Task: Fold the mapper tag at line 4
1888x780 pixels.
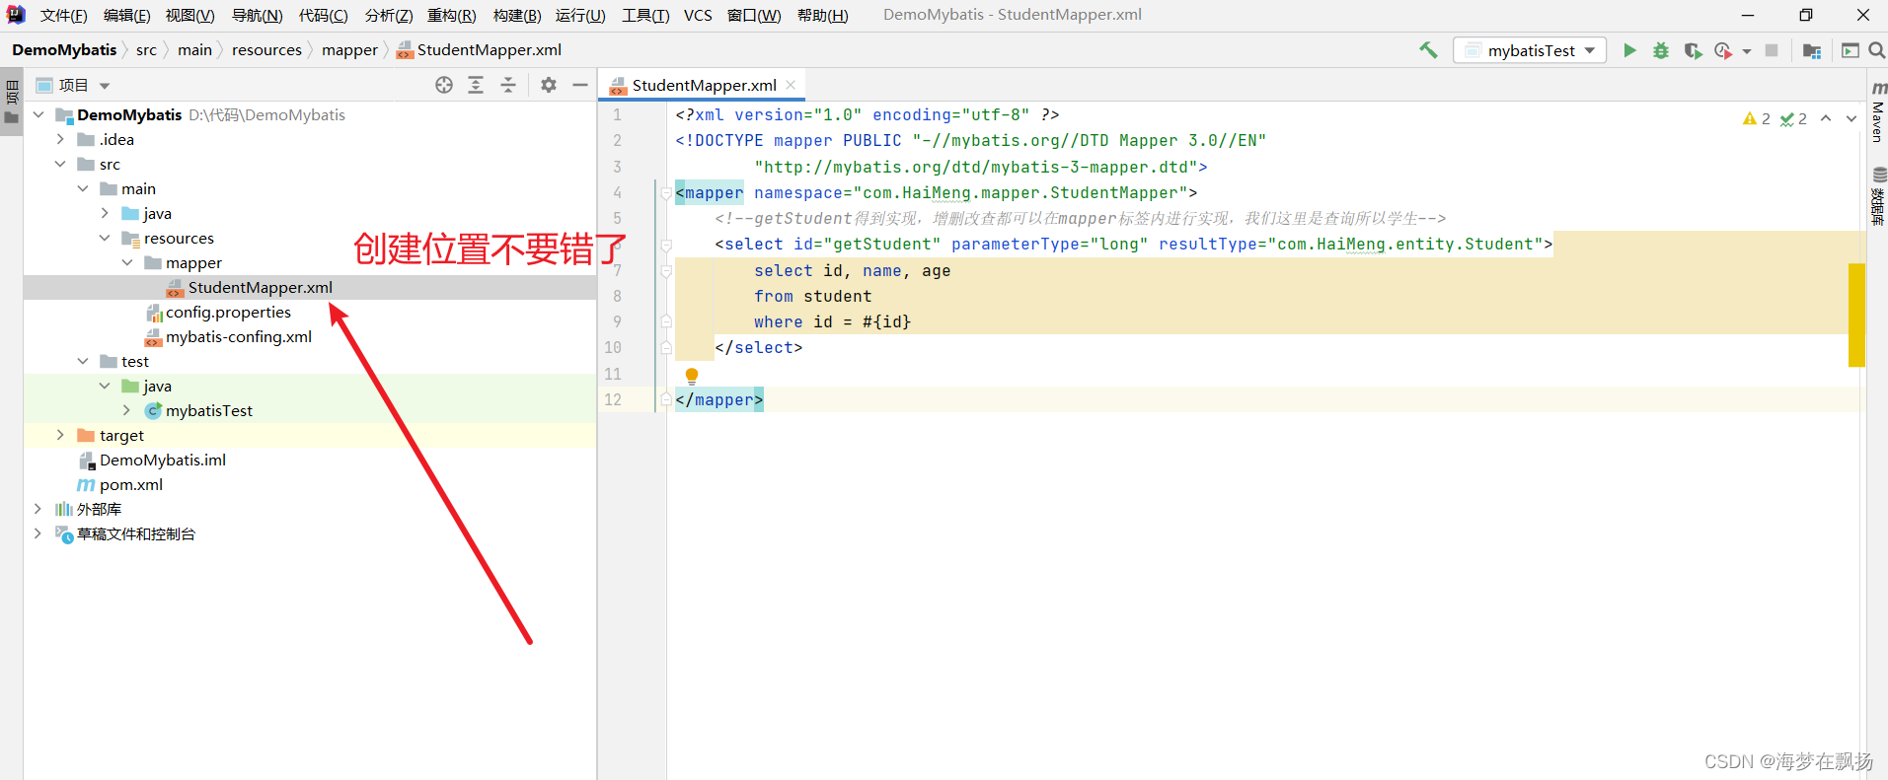Action: 666,192
